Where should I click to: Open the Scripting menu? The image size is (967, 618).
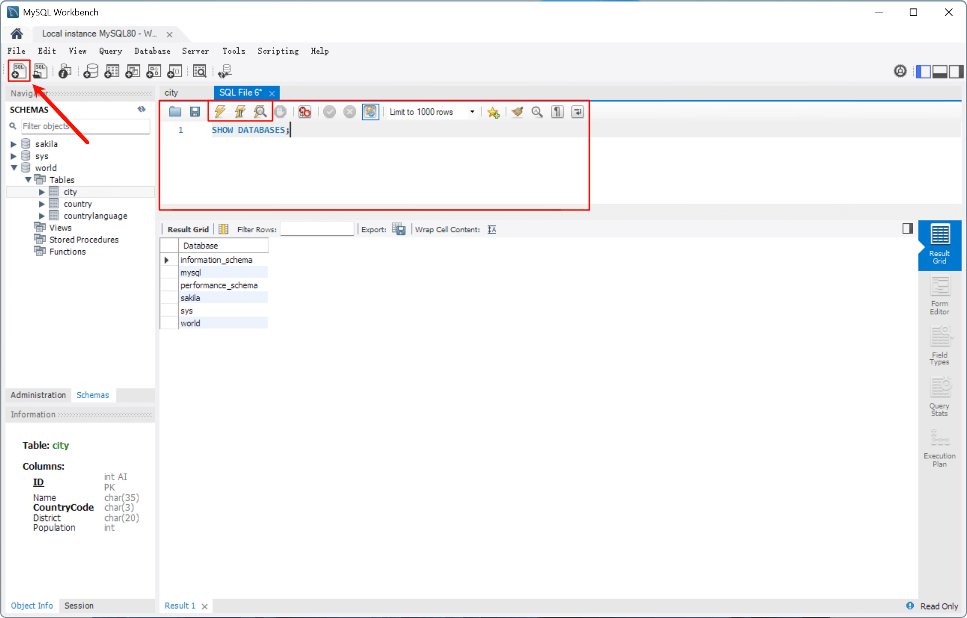278,51
